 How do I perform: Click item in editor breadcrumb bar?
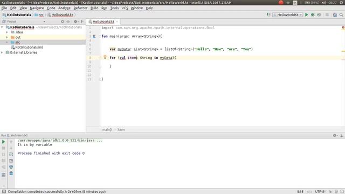[121, 130]
